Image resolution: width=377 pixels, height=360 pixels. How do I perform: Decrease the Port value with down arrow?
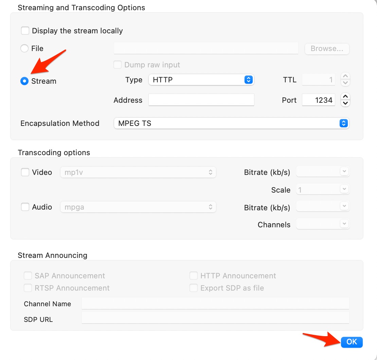coord(345,103)
